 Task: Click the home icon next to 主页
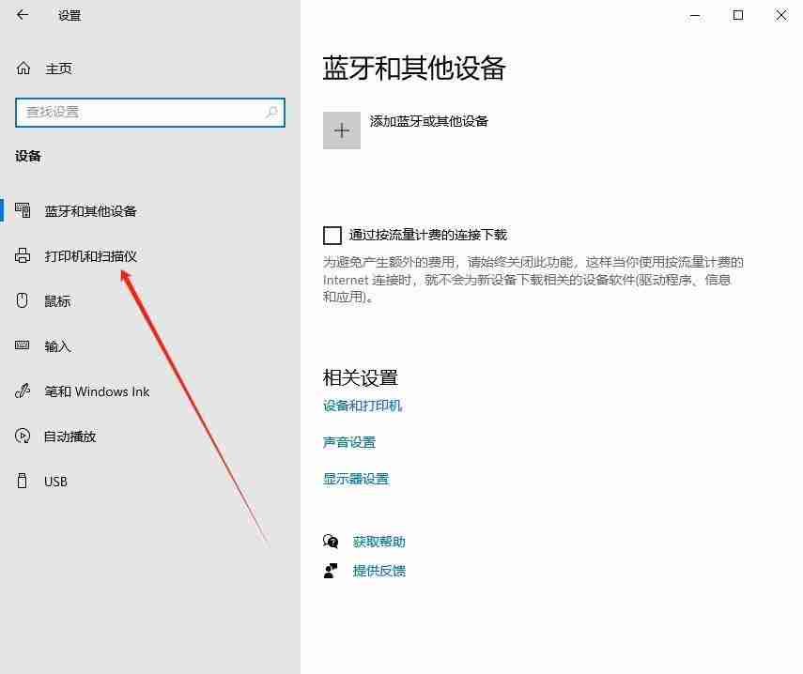tap(22, 68)
